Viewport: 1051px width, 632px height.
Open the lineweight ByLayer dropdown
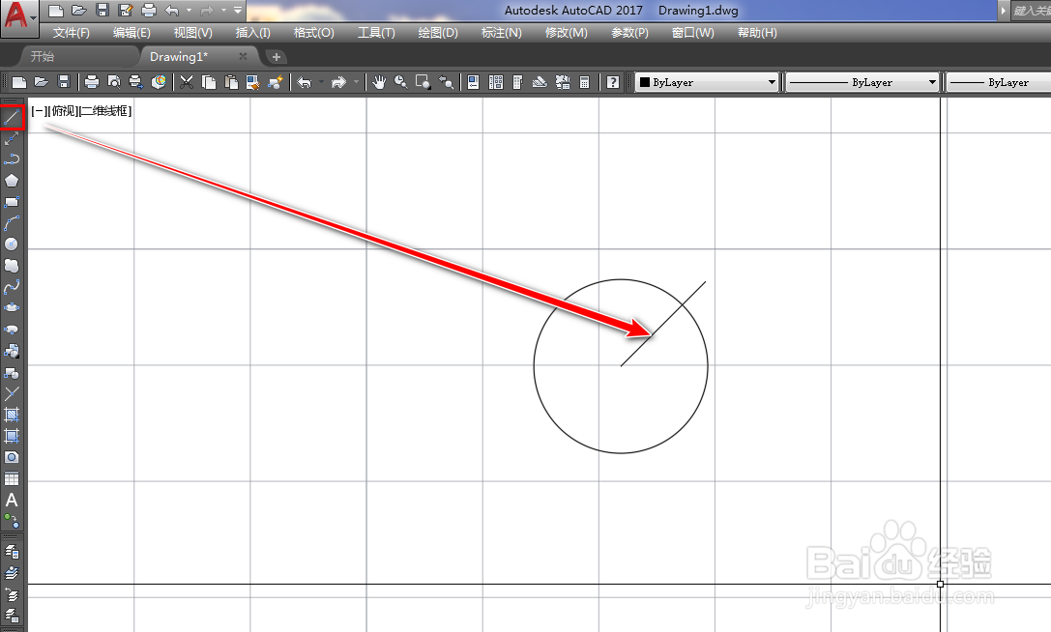[998, 82]
